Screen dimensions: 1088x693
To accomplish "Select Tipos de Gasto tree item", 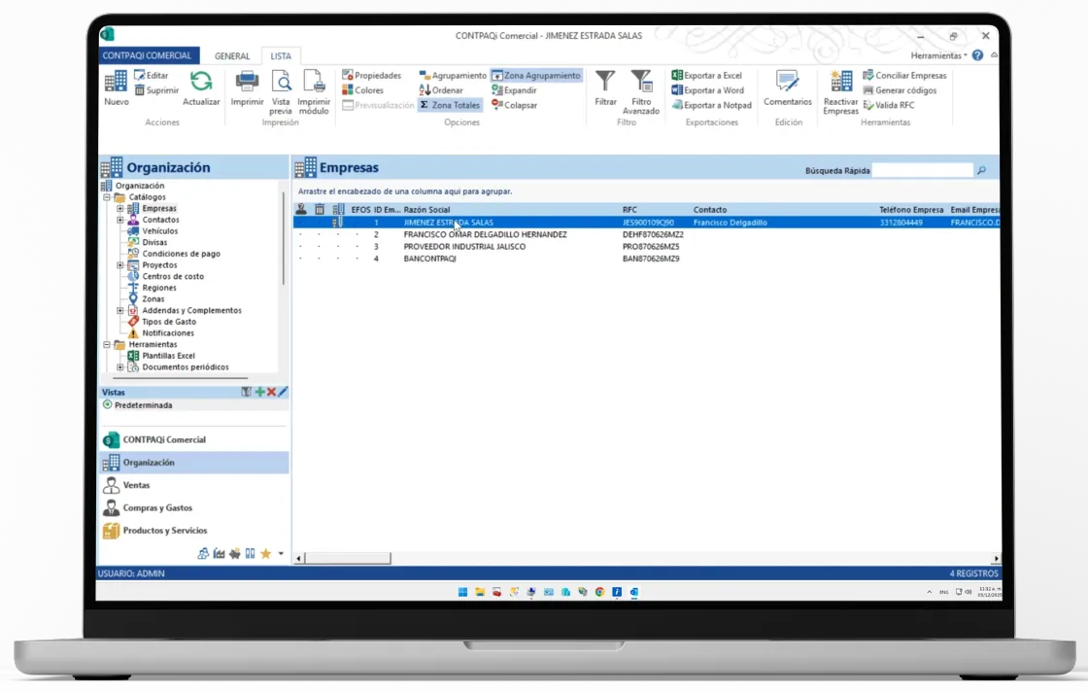I will click(x=169, y=322).
